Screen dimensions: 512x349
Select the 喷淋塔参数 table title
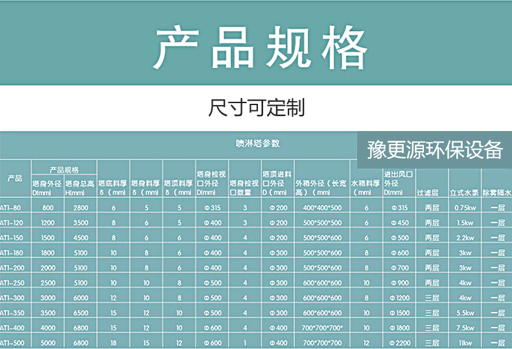pyautogui.click(x=257, y=143)
